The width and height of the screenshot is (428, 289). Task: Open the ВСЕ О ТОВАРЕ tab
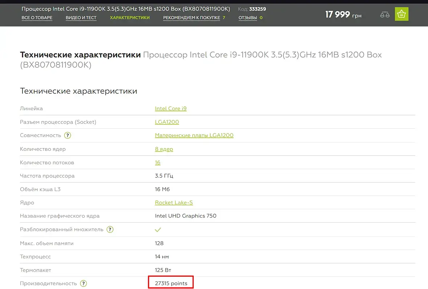(37, 18)
